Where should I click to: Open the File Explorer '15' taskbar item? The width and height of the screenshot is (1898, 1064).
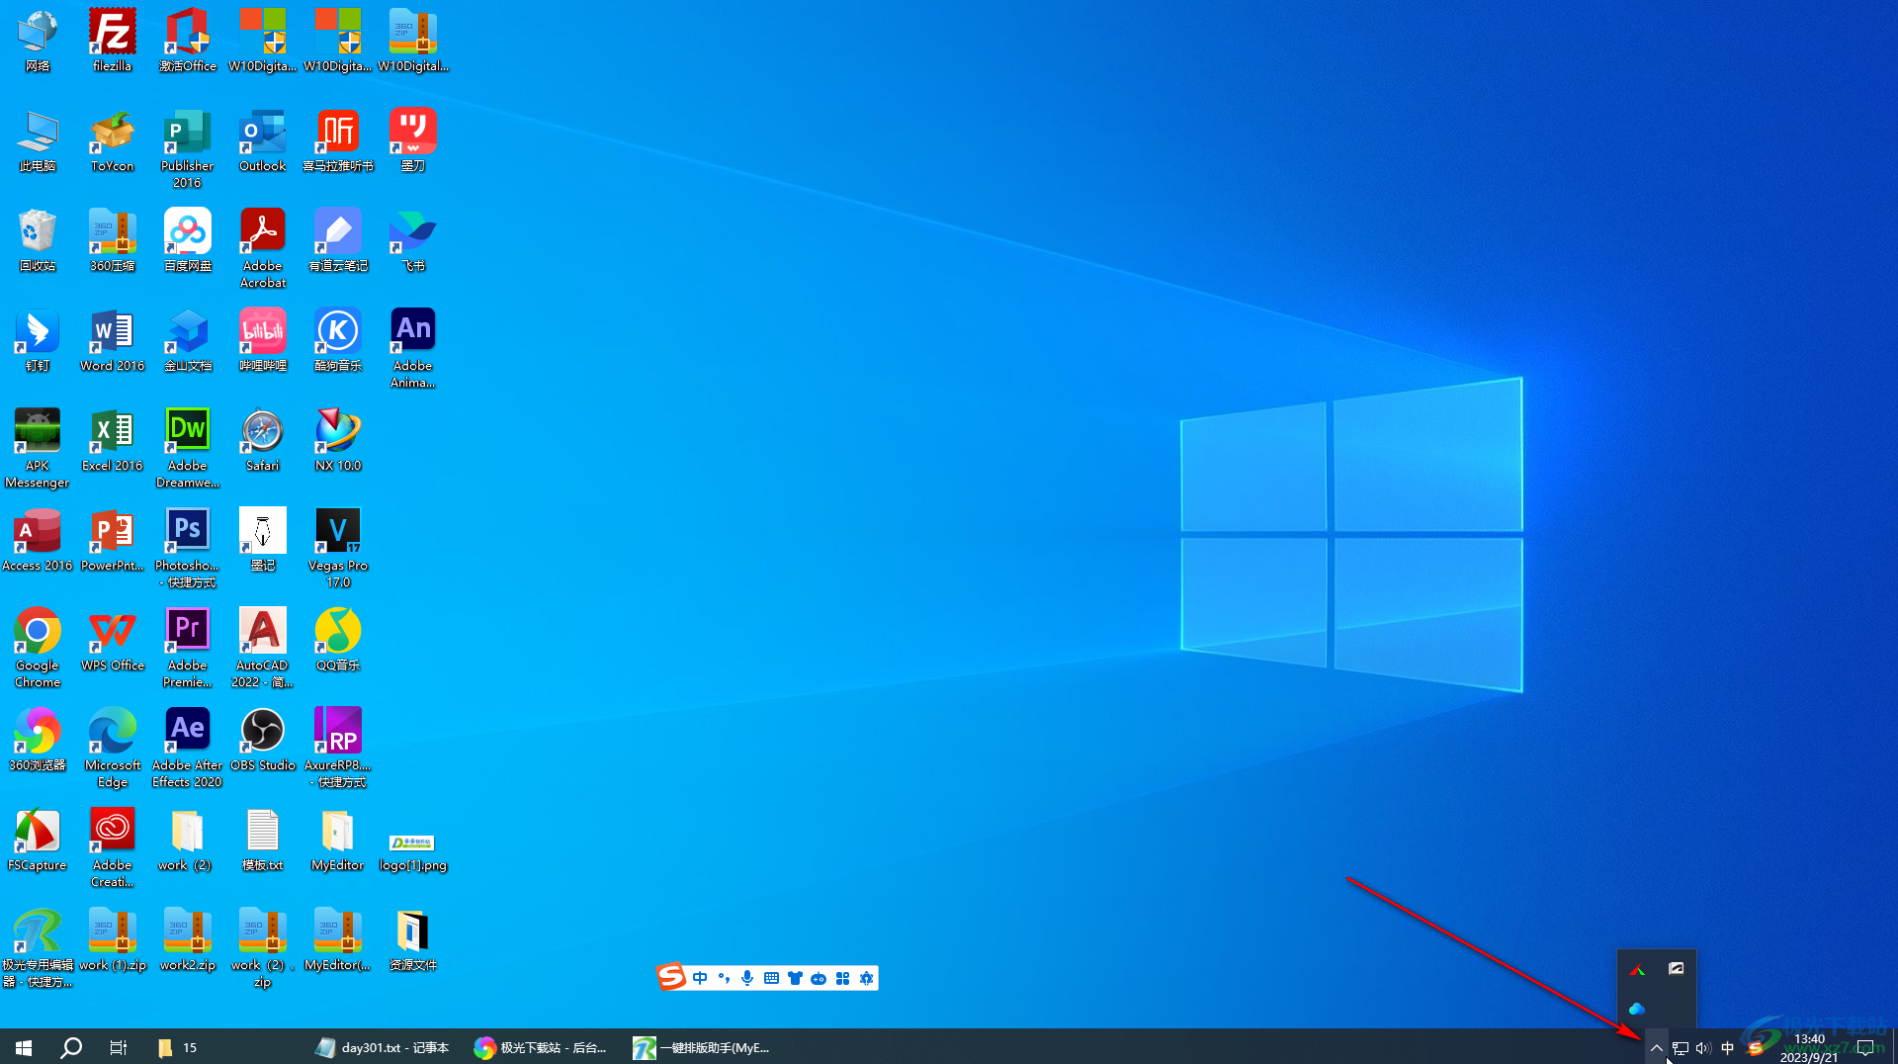(178, 1047)
